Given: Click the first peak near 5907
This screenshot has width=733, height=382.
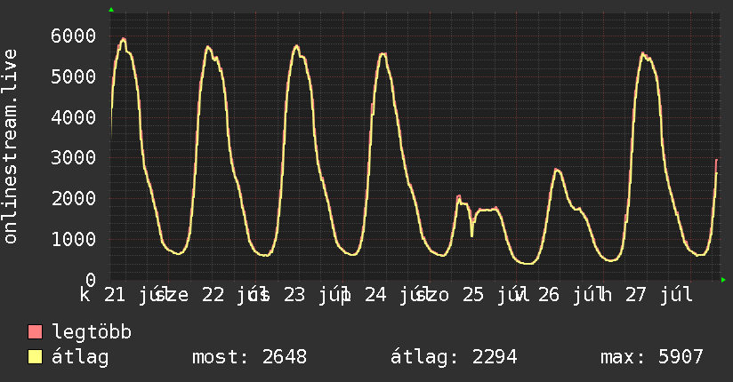Looking at the screenshot, I should pos(123,39).
